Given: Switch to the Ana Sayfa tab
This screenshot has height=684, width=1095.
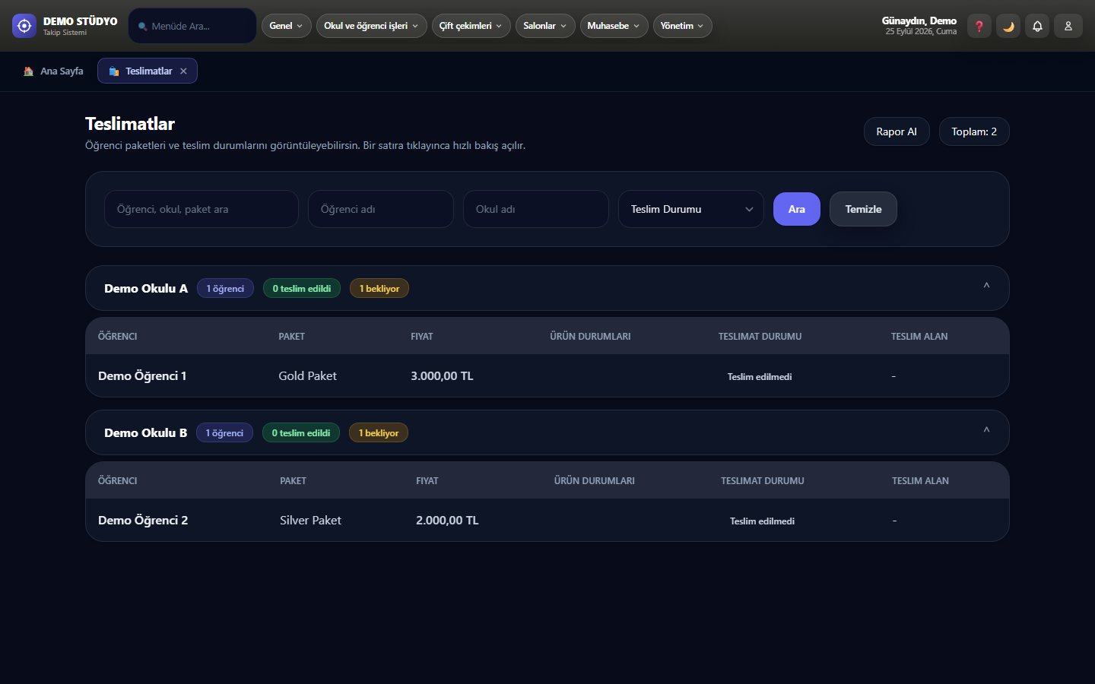Looking at the screenshot, I should (x=53, y=71).
